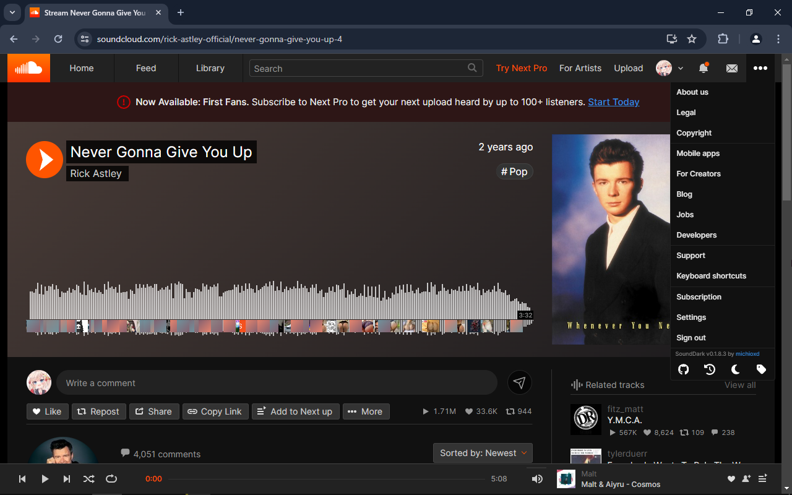Close the three-dot header menu
This screenshot has width=792, height=495.
click(x=760, y=68)
